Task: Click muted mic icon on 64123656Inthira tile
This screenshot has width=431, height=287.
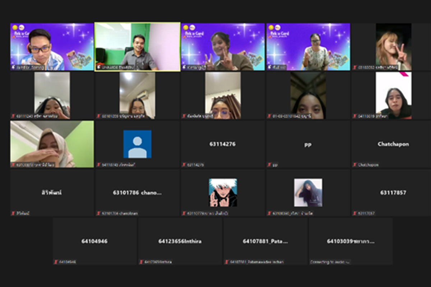Action: tap(142, 262)
